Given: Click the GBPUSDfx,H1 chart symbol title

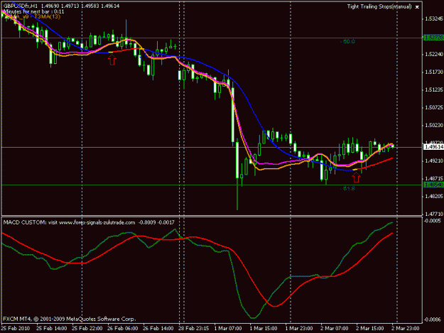Looking at the screenshot, I should coord(21,6).
